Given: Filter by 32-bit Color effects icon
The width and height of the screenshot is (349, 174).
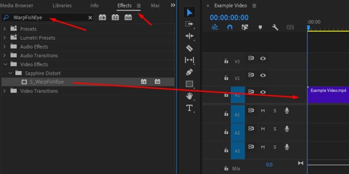Looking at the screenshot, I should click(x=115, y=17).
